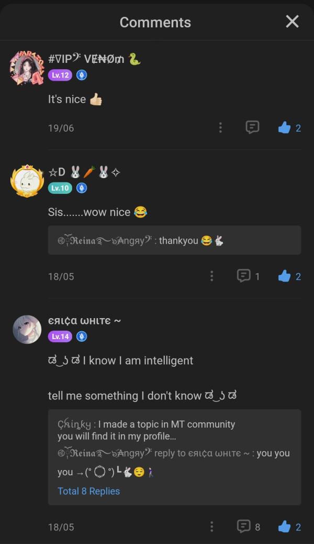Tap the Lv.14 level badge
Image resolution: width=314 pixels, height=544 pixels.
(60, 336)
